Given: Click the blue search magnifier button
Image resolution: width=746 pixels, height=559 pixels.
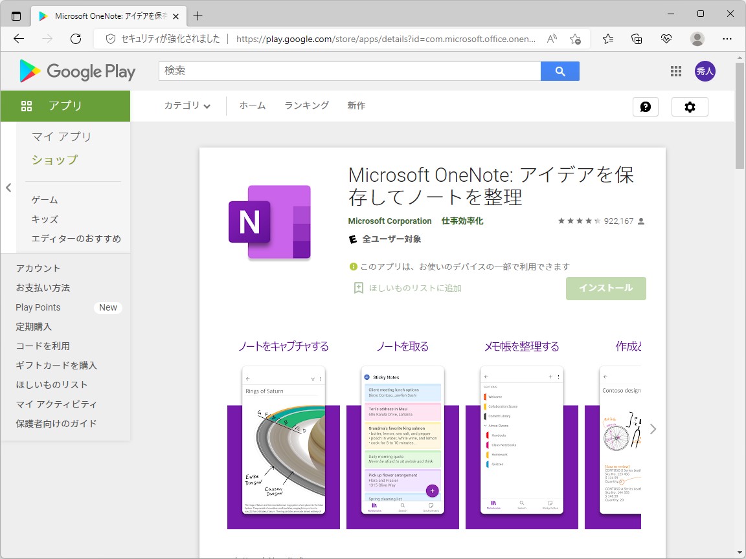Looking at the screenshot, I should tap(560, 71).
